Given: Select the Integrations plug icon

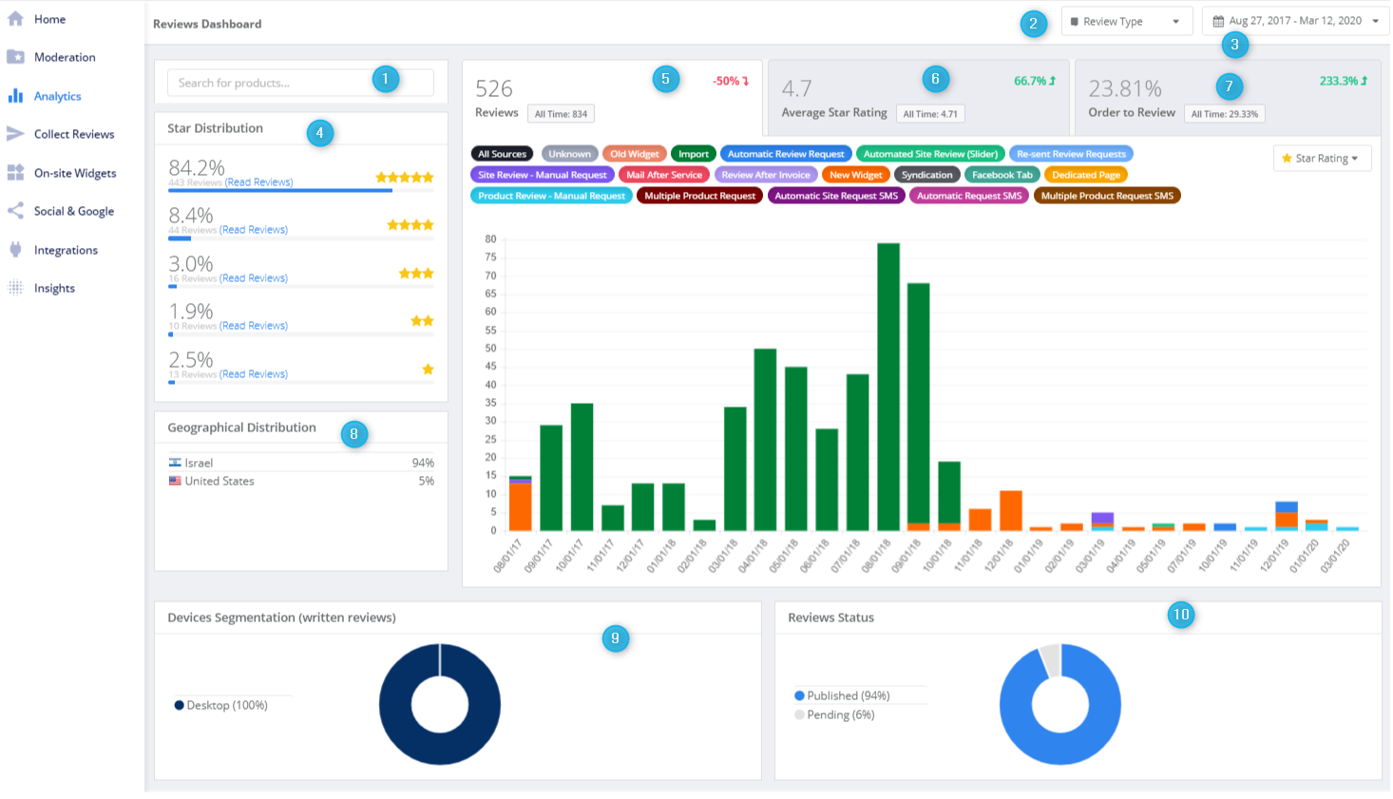Looking at the screenshot, I should [14, 250].
